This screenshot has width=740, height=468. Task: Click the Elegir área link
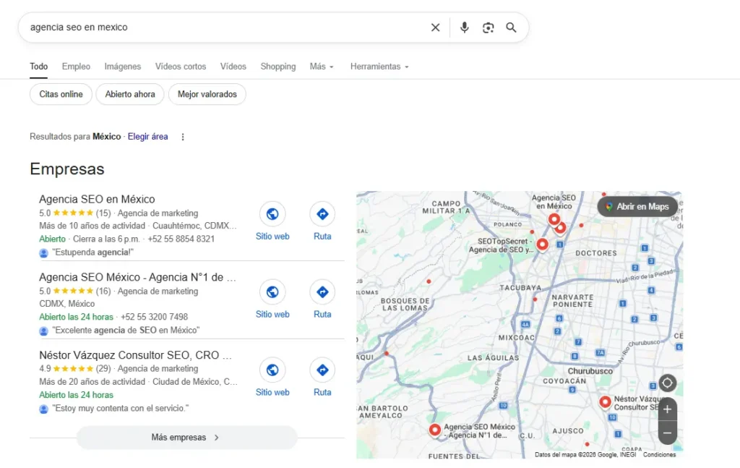(x=147, y=137)
